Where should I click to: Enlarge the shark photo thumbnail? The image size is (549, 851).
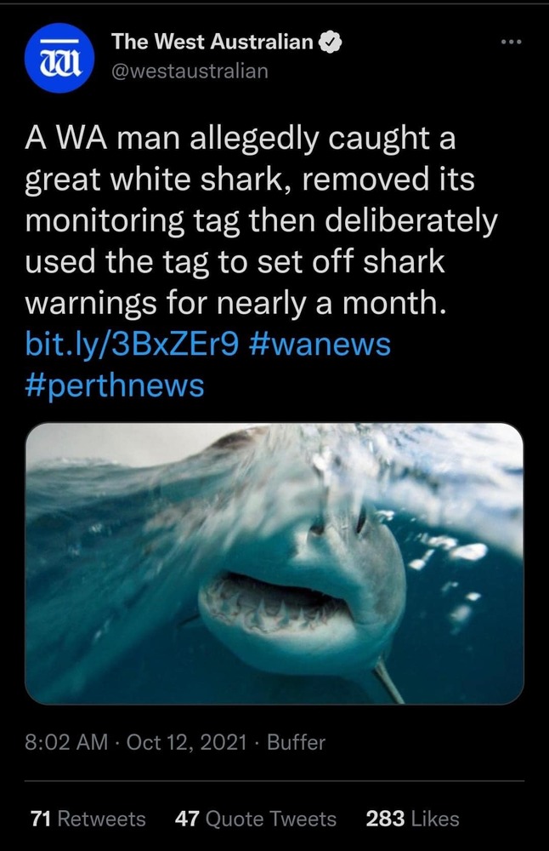point(274,563)
